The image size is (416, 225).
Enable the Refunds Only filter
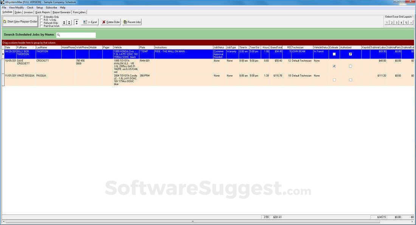pos(41,23)
